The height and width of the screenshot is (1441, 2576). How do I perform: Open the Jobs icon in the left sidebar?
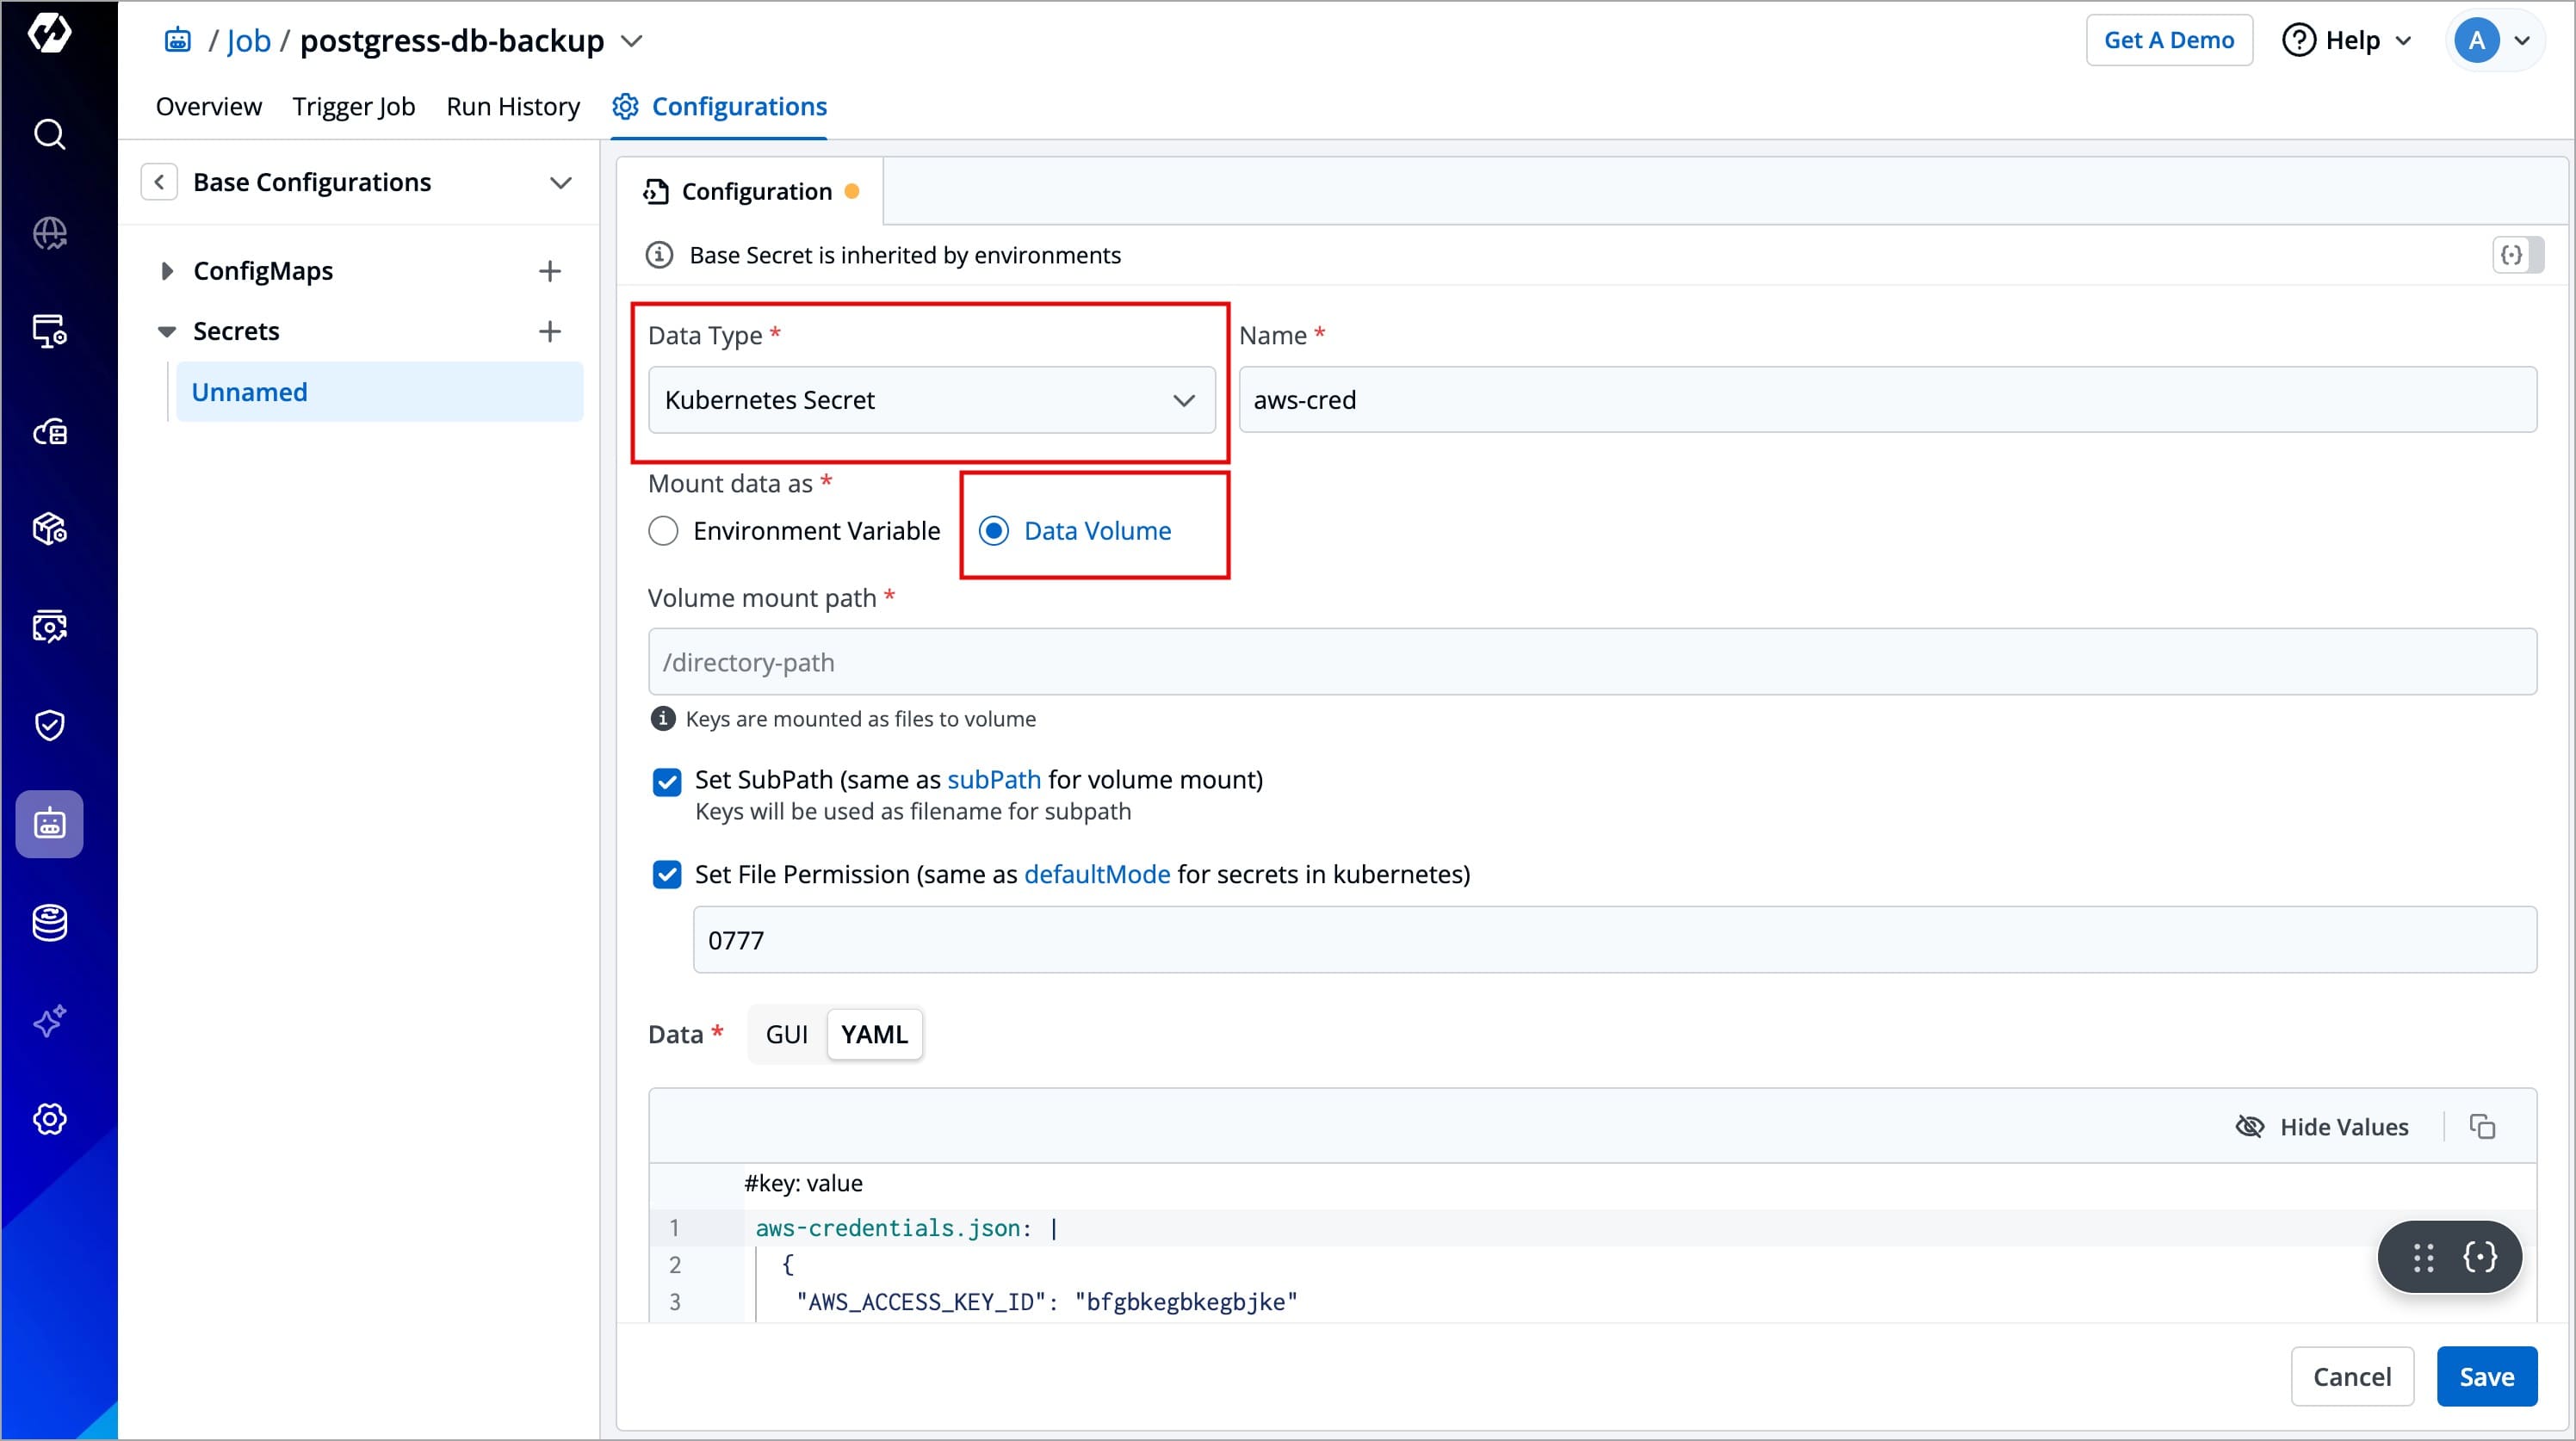pyautogui.click(x=49, y=824)
